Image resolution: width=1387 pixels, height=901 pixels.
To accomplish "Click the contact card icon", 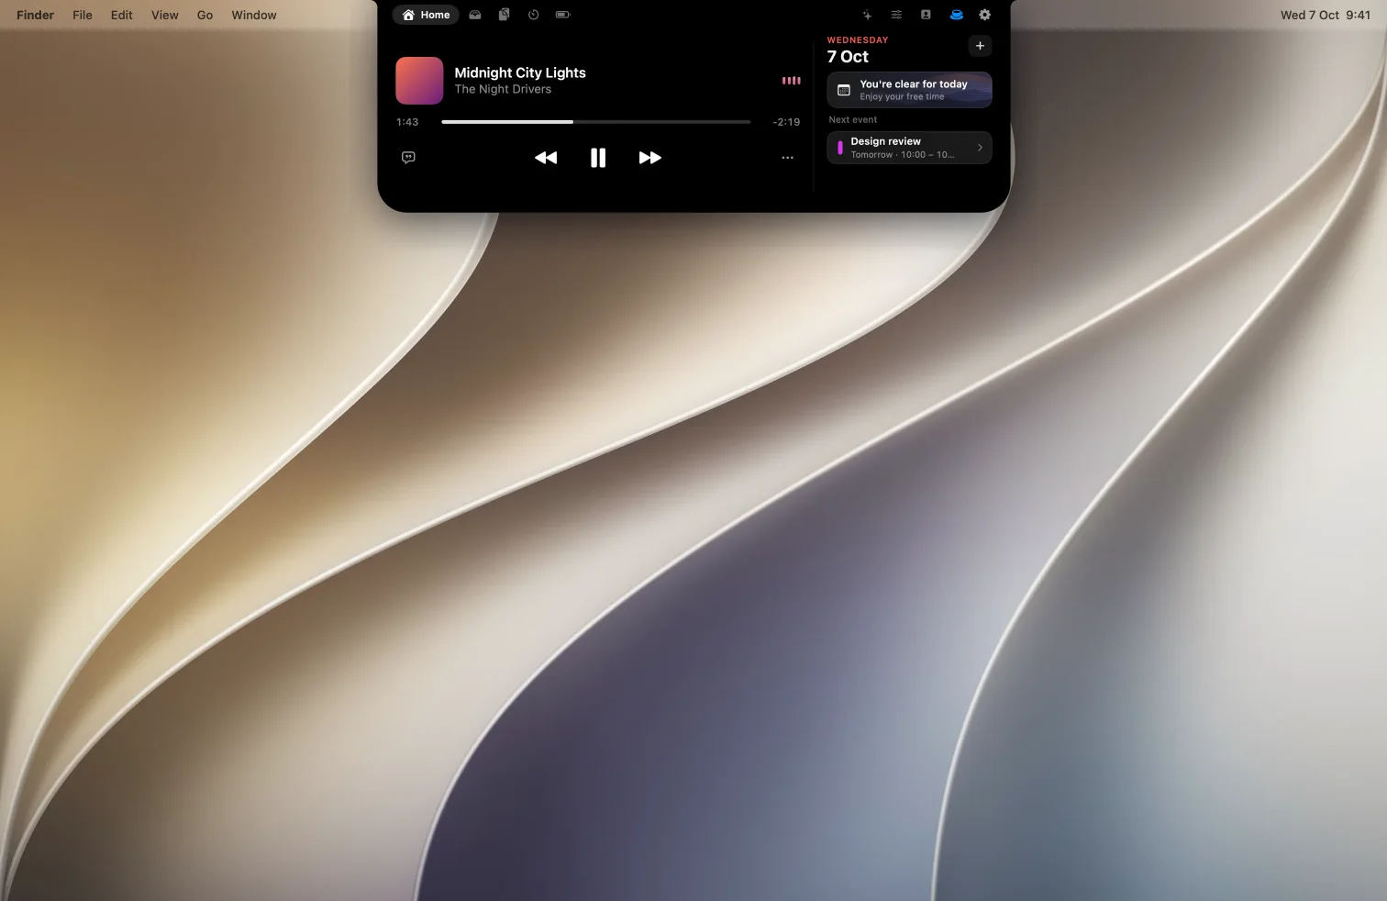I will (x=926, y=15).
